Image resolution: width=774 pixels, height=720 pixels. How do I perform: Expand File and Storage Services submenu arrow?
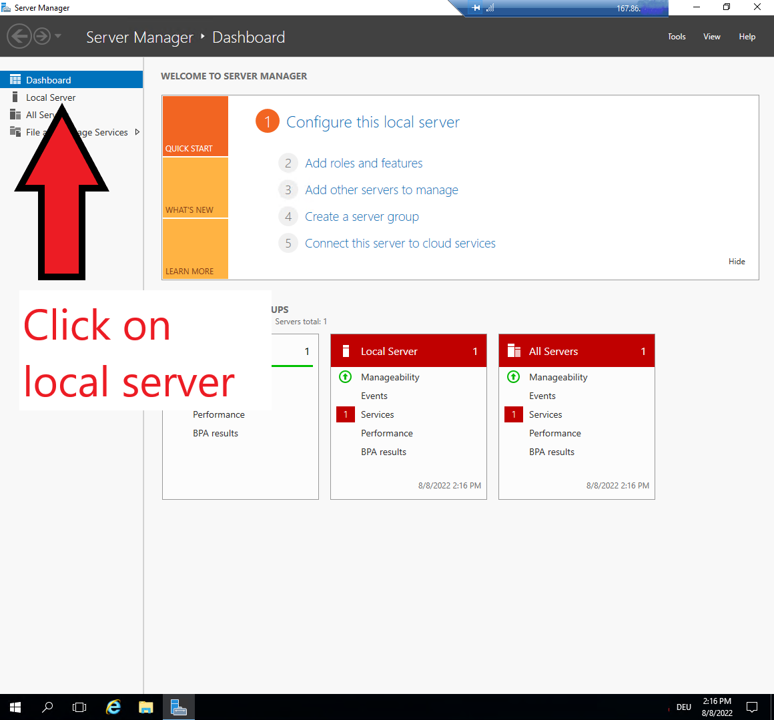137,131
